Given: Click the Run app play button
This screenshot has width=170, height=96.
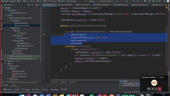Looking at the screenshot, I should (117, 1).
